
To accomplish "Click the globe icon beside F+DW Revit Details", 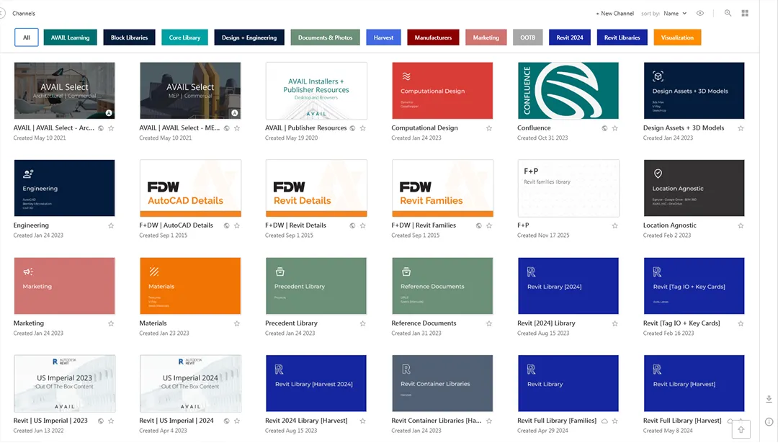I will pos(352,225).
